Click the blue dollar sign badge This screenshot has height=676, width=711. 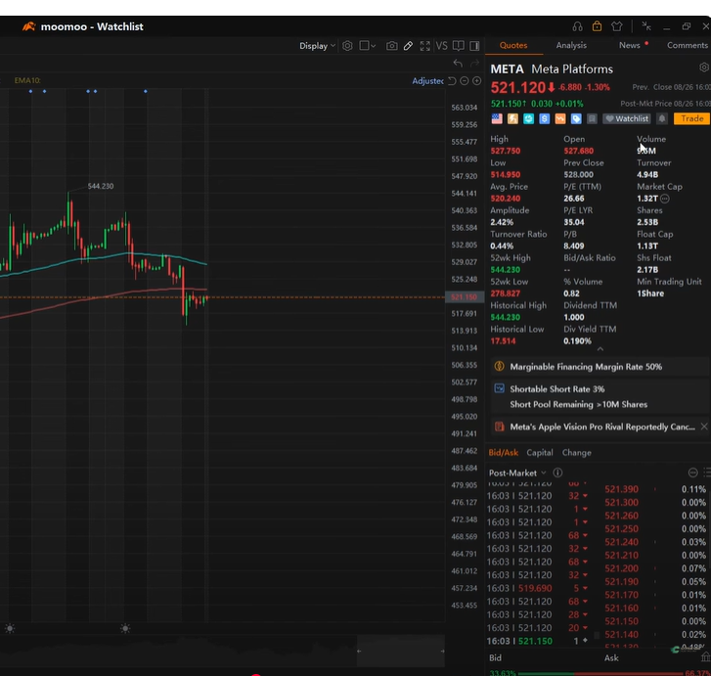click(545, 119)
